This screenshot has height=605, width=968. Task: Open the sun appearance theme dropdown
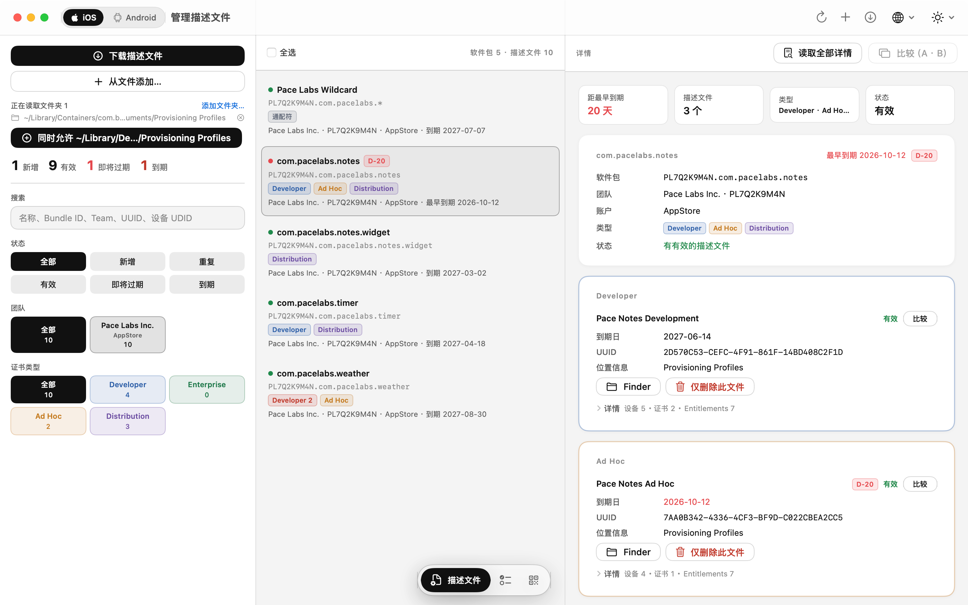pos(943,17)
